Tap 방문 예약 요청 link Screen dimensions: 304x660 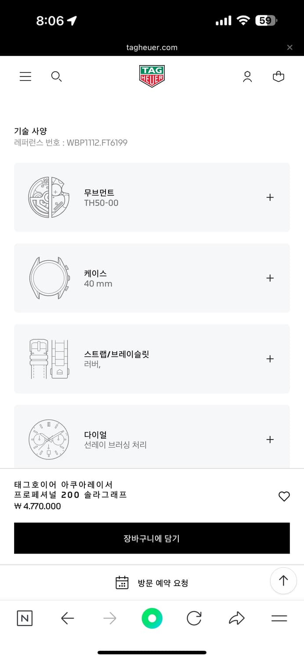[152, 583]
